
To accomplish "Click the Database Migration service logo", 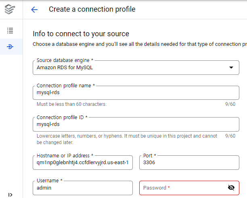I will 10,9.
